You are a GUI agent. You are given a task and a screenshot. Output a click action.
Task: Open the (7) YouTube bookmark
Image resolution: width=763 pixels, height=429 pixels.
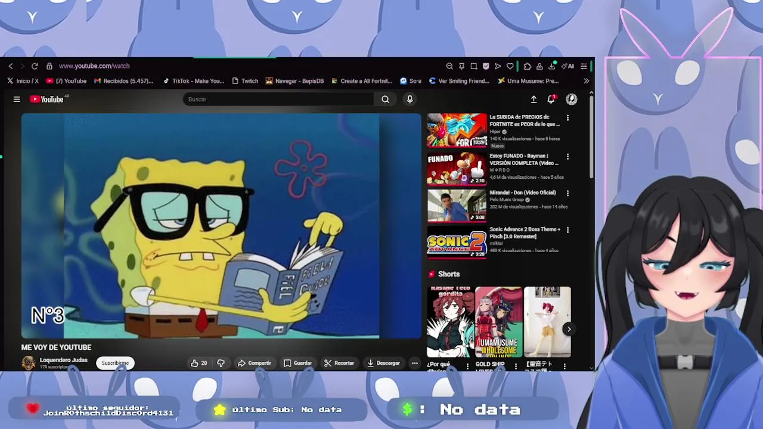click(66, 81)
